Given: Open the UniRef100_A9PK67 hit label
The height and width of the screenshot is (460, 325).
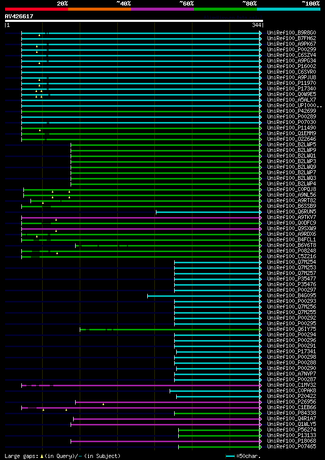Looking at the screenshot, I should (291, 44).
